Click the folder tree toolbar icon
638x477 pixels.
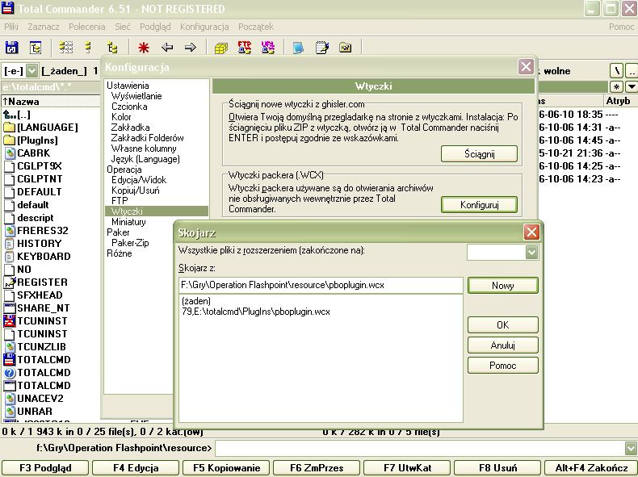(x=36, y=48)
